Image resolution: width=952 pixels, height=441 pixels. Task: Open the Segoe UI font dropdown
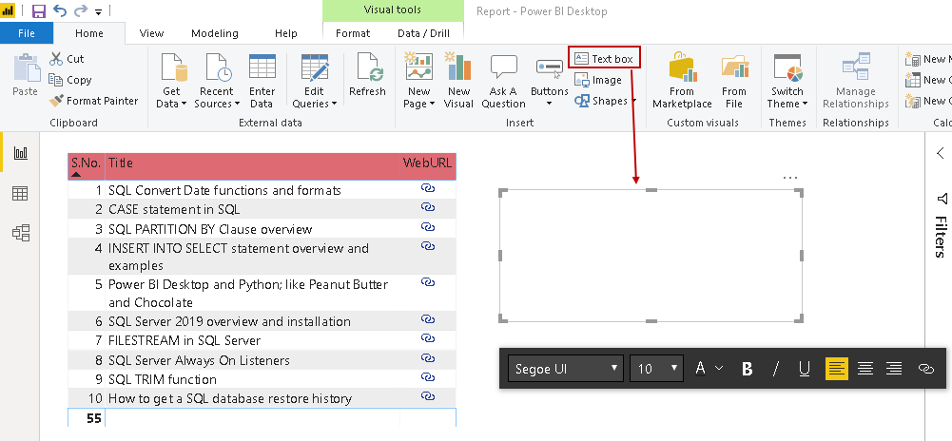[x=565, y=368]
